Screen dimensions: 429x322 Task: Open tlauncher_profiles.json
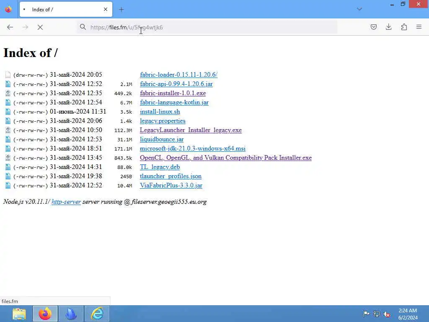pos(171,176)
